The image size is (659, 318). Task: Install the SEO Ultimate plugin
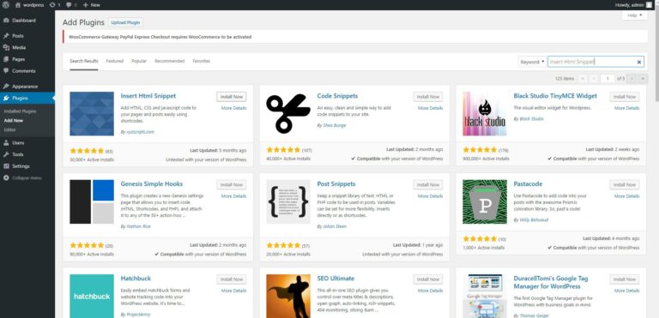[428, 279]
